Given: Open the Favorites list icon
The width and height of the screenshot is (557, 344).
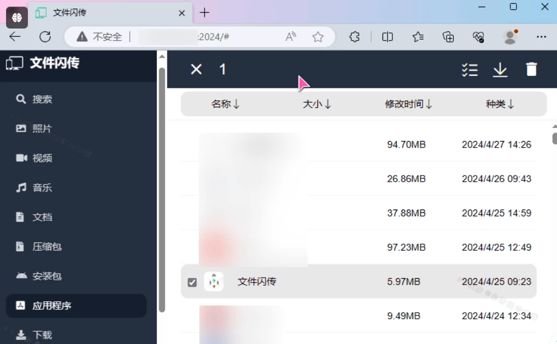Looking at the screenshot, I should click(418, 37).
